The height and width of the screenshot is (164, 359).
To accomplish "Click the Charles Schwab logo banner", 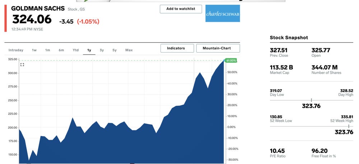I will coord(223,14).
